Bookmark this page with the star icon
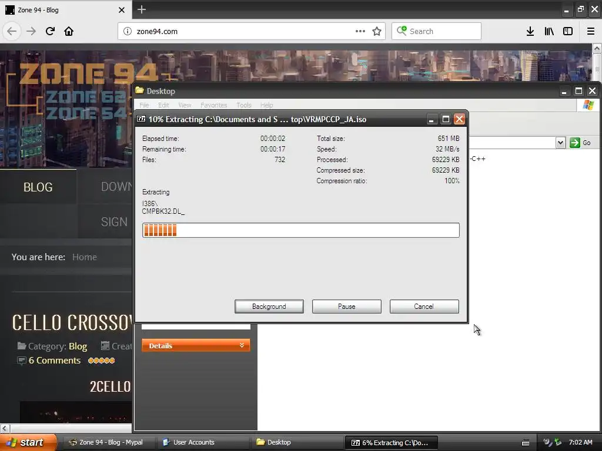Screen dimensions: 602x451 [x=377, y=32]
